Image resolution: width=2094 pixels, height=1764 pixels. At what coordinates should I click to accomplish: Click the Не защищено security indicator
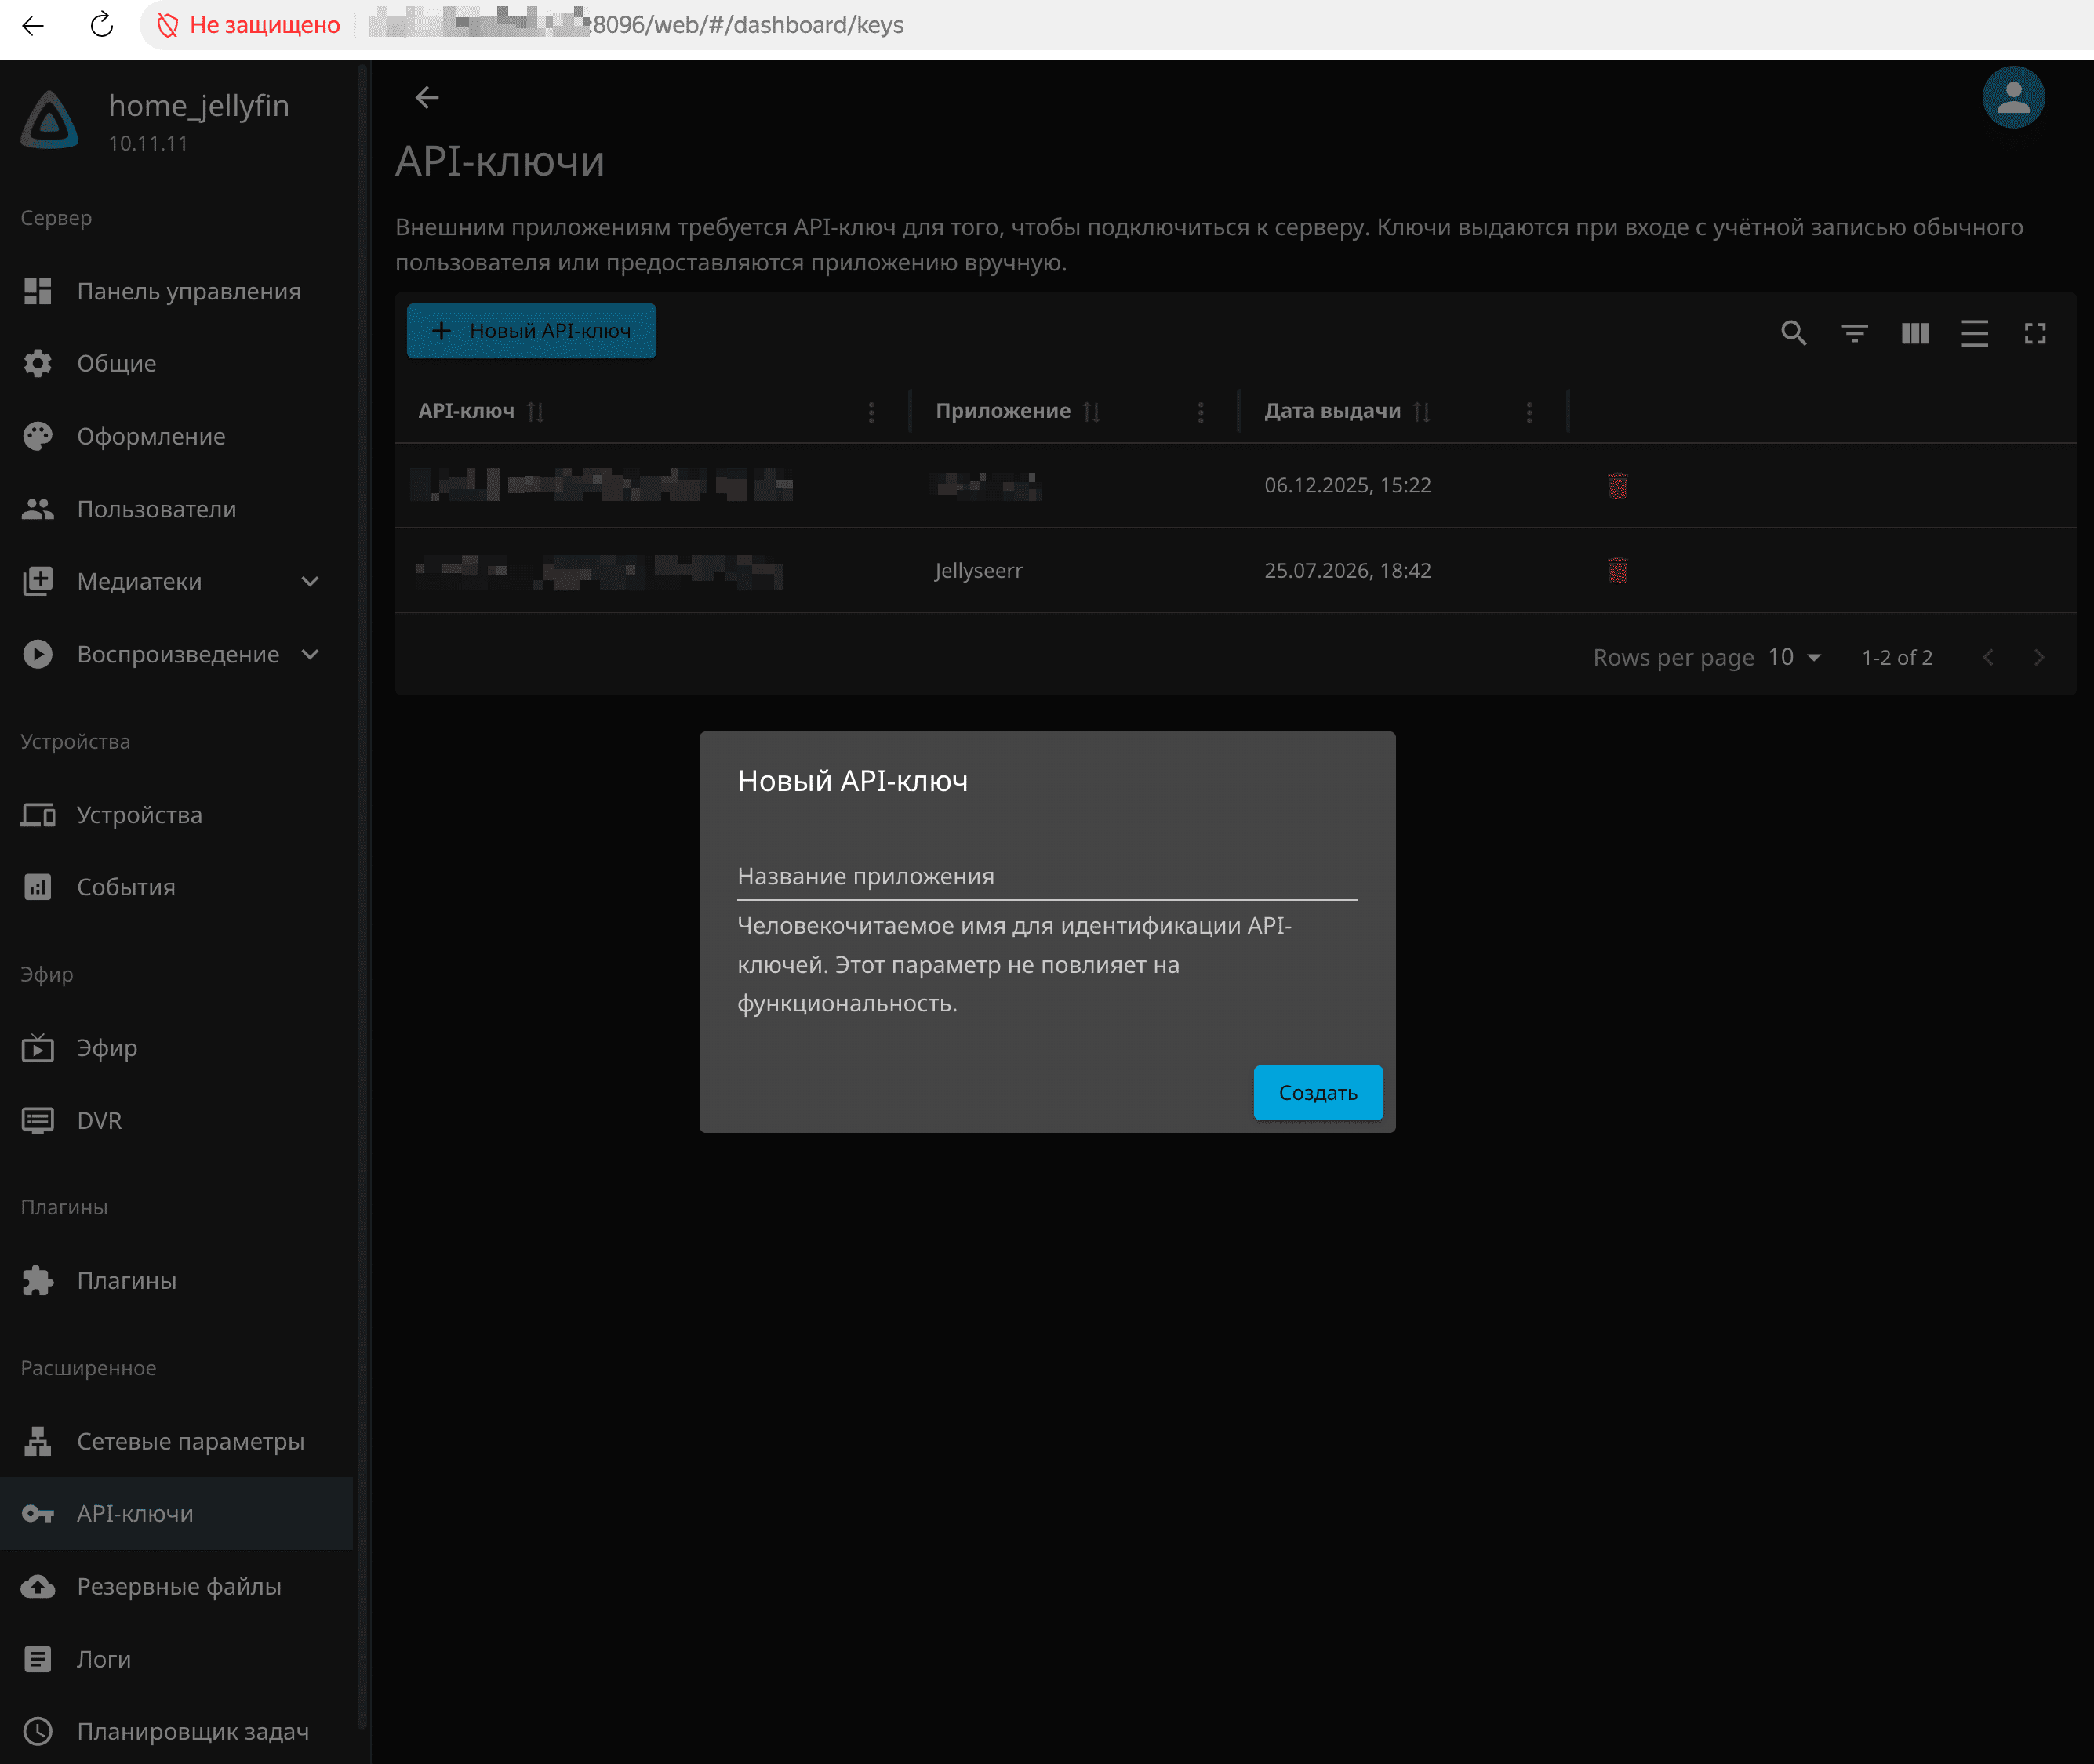[x=248, y=25]
